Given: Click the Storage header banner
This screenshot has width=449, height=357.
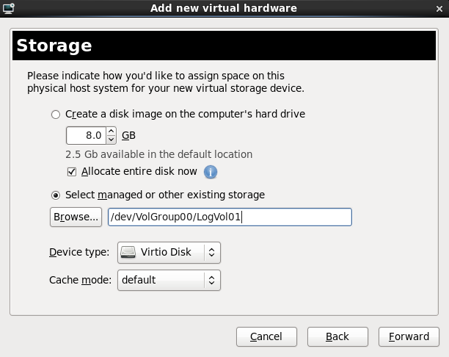Looking at the screenshot, I should tap(224, 46).
